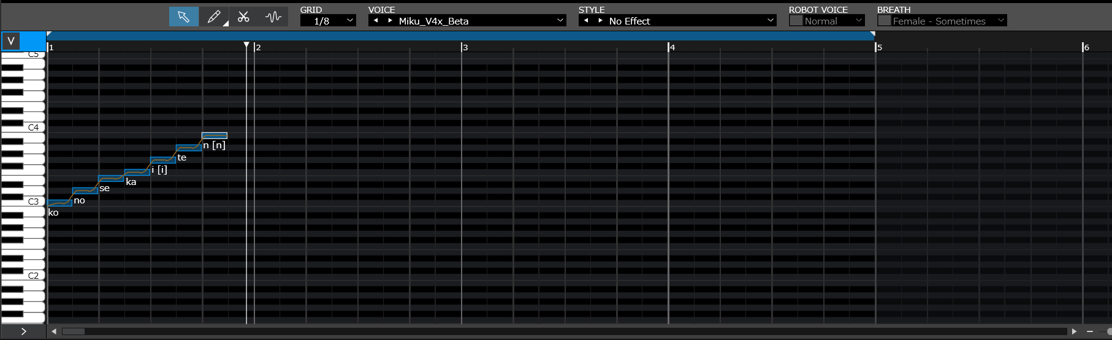
Task: Click the playhead marker near measure 2
Action: pyautogui.click(x=246, y=45)
